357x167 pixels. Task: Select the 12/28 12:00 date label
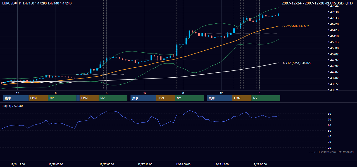coord(221,164)
